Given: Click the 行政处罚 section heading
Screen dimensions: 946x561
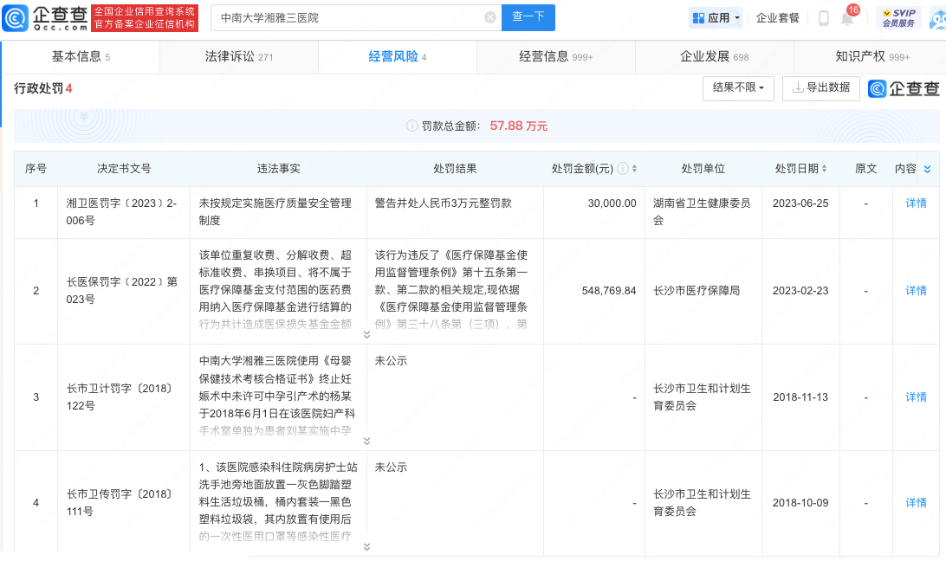Looking at the screenshot, I should [39, 88].
